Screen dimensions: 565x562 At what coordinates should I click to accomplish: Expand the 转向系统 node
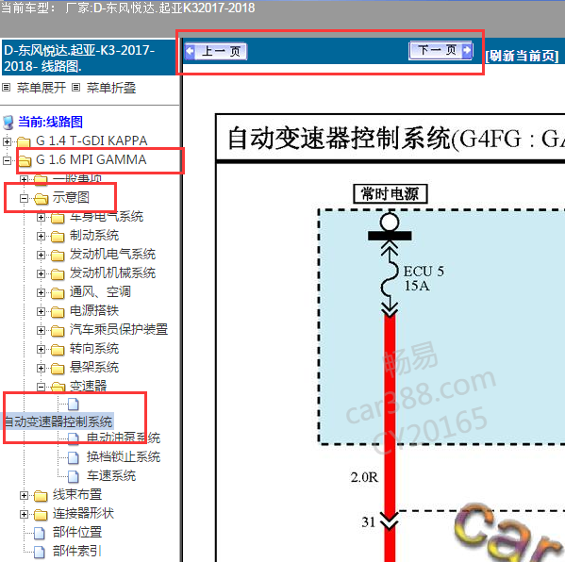click(41, 349)
